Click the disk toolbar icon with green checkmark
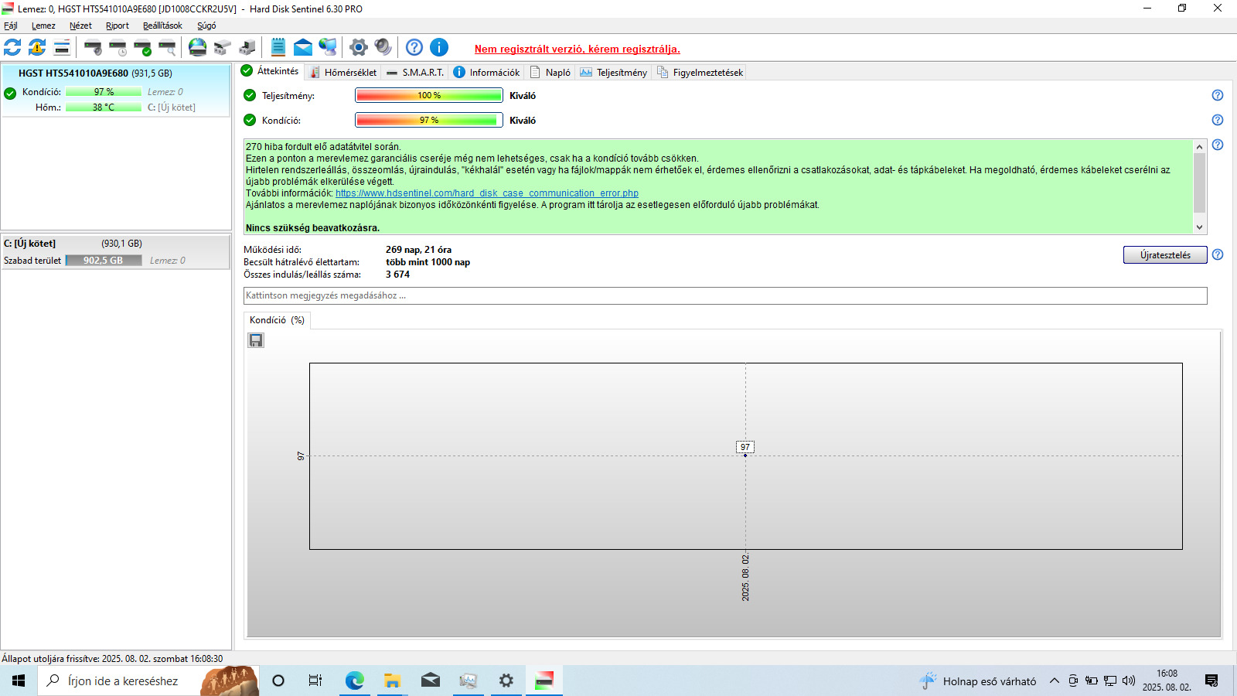The height and width of the screenshot is (696, 1237). [142, 47]
